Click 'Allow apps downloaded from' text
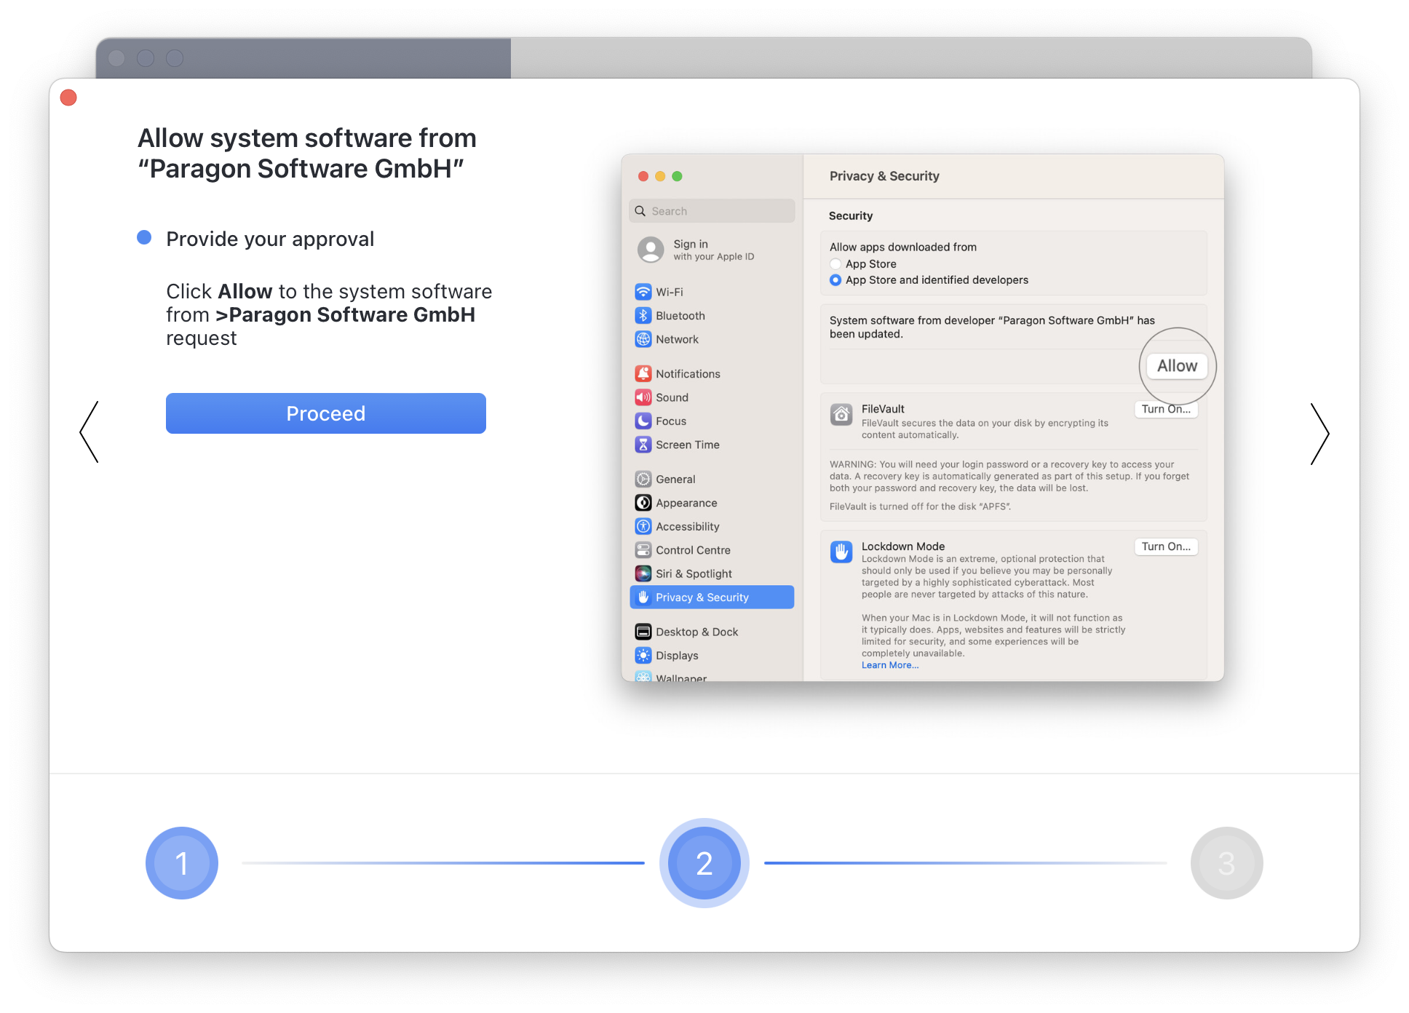The height and width of the screenshot is (1013, 1409). click(902, 247)
